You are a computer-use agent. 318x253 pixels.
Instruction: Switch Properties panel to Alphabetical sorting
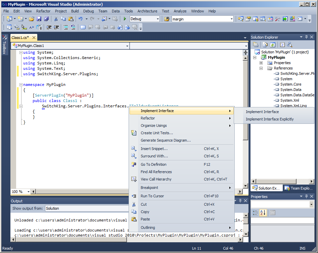(x=263, y=213)
